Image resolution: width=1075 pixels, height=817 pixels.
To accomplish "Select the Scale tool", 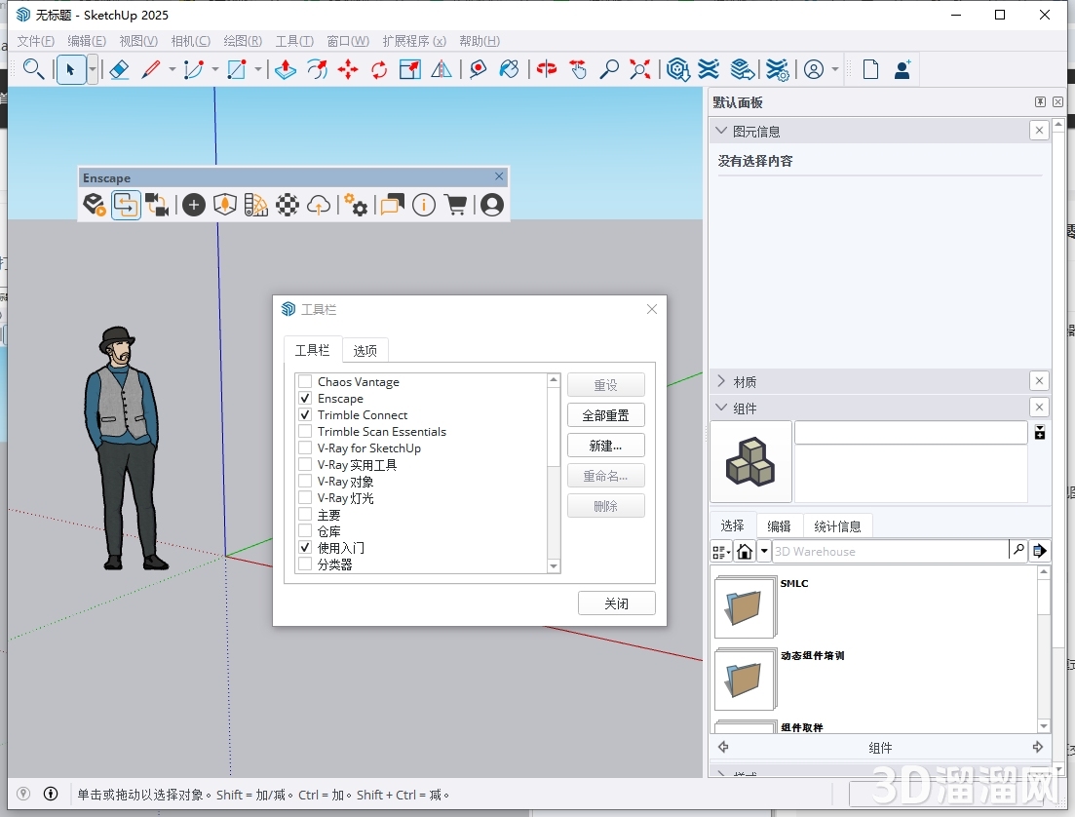I will [410, 69].
